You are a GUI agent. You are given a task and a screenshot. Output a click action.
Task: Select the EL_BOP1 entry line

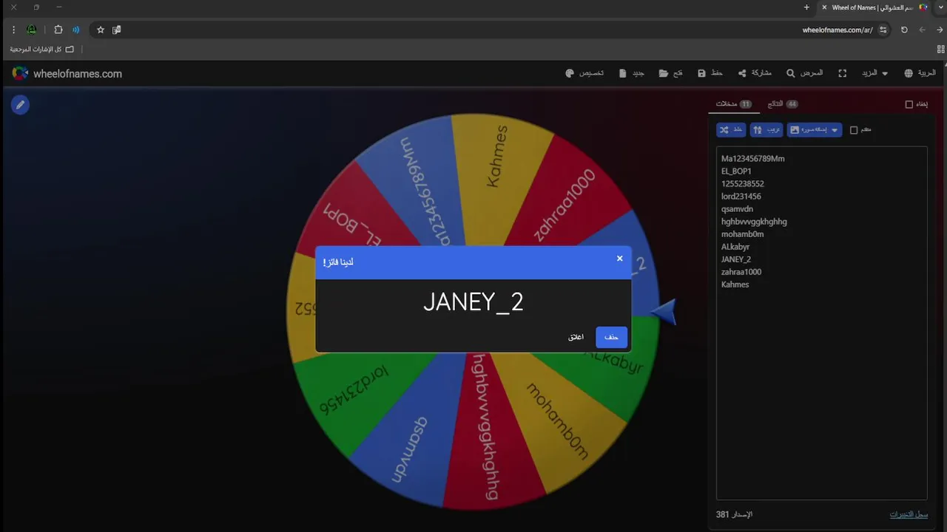point(736,171)
